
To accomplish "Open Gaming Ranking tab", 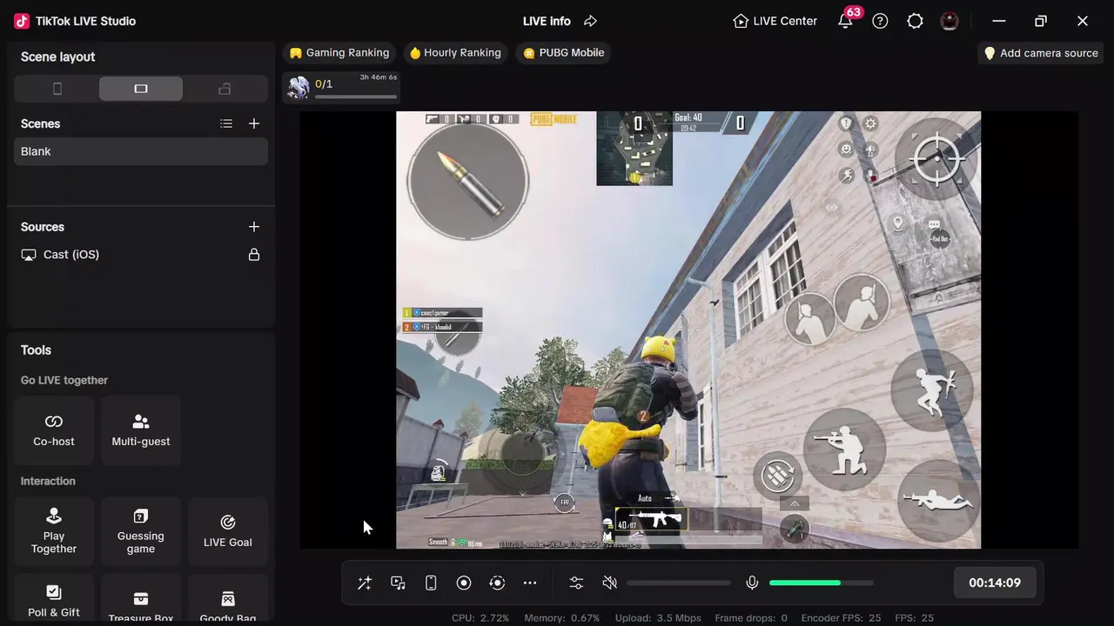I will (x=339, y=53).
